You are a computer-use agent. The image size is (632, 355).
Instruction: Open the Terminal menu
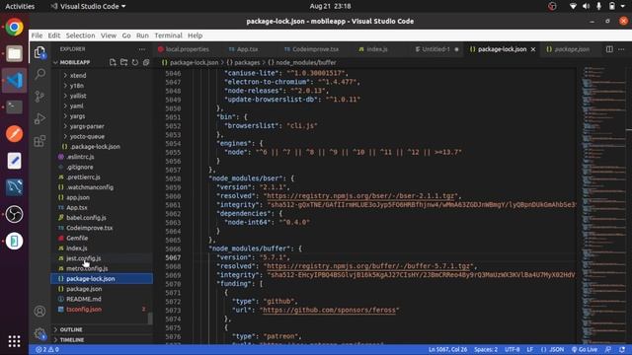[x=168, y=35]
